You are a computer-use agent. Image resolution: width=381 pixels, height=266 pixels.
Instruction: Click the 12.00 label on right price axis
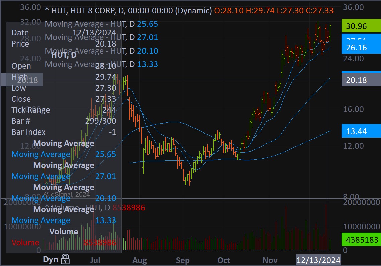pyautogui.click(x=353, y=146)
